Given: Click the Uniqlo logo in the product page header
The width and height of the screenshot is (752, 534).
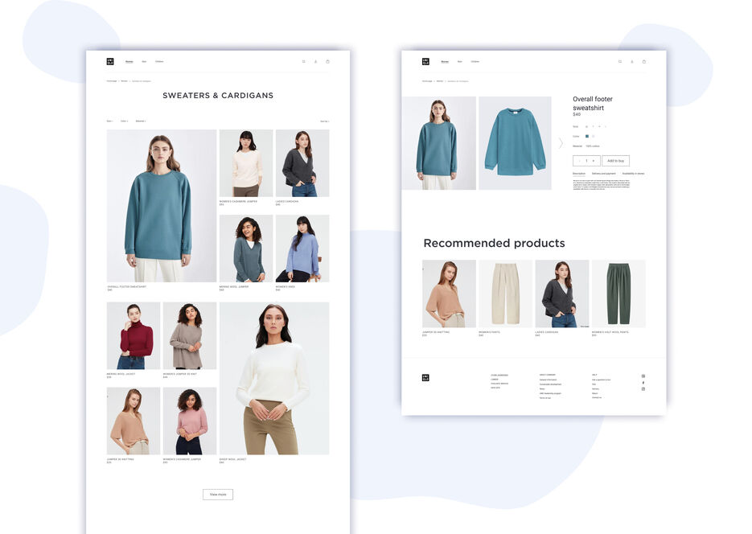Looking at the screenshot, I should click(x=425, y=61).
